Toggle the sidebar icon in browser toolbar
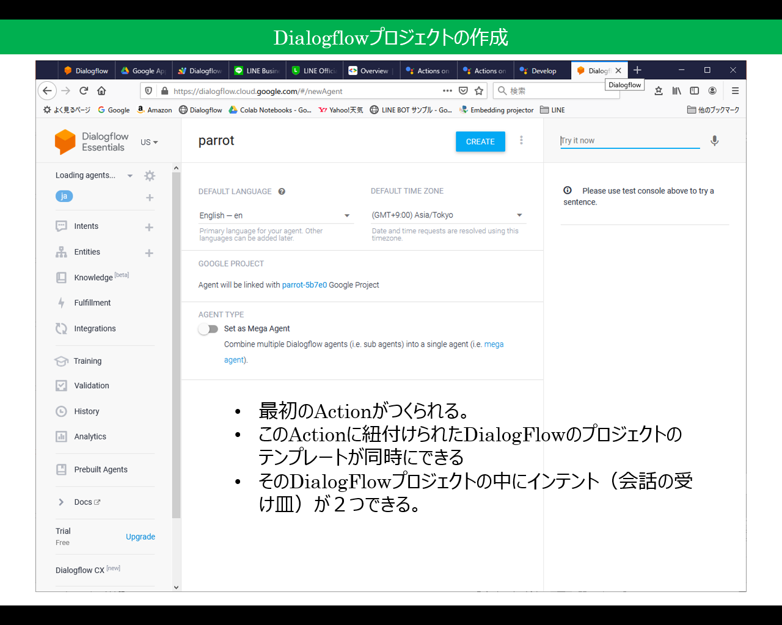Screen dimensions: 782x625 pos(695,91)
